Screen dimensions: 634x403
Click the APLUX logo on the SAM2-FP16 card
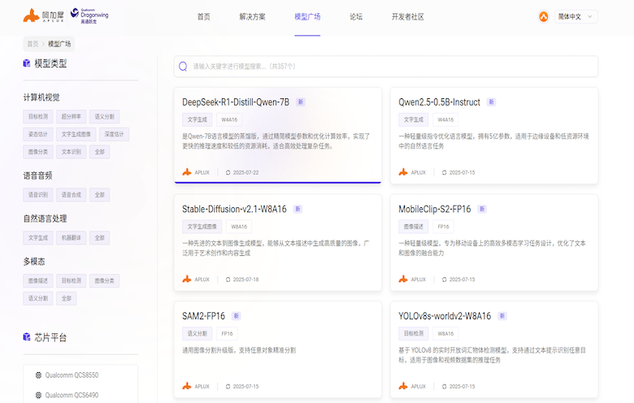click(x=187, y=386)
